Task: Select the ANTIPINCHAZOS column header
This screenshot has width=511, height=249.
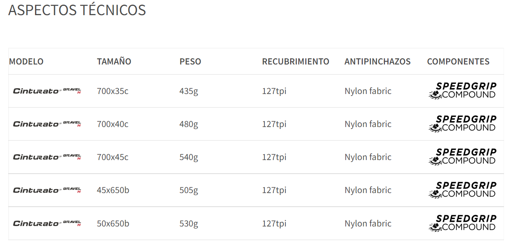Action: tap(377, 61)
